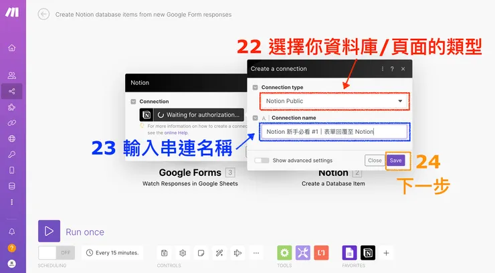
Task: Open the Scenarios share icon
Action: click(x=11, y=91)
